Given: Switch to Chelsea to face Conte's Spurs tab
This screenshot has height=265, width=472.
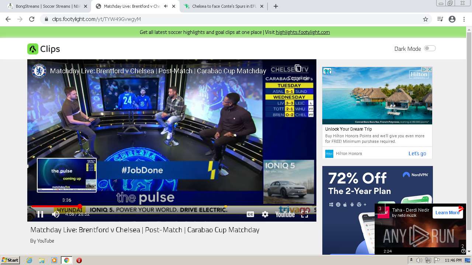Looking at the screenshot, I should 224,6.
